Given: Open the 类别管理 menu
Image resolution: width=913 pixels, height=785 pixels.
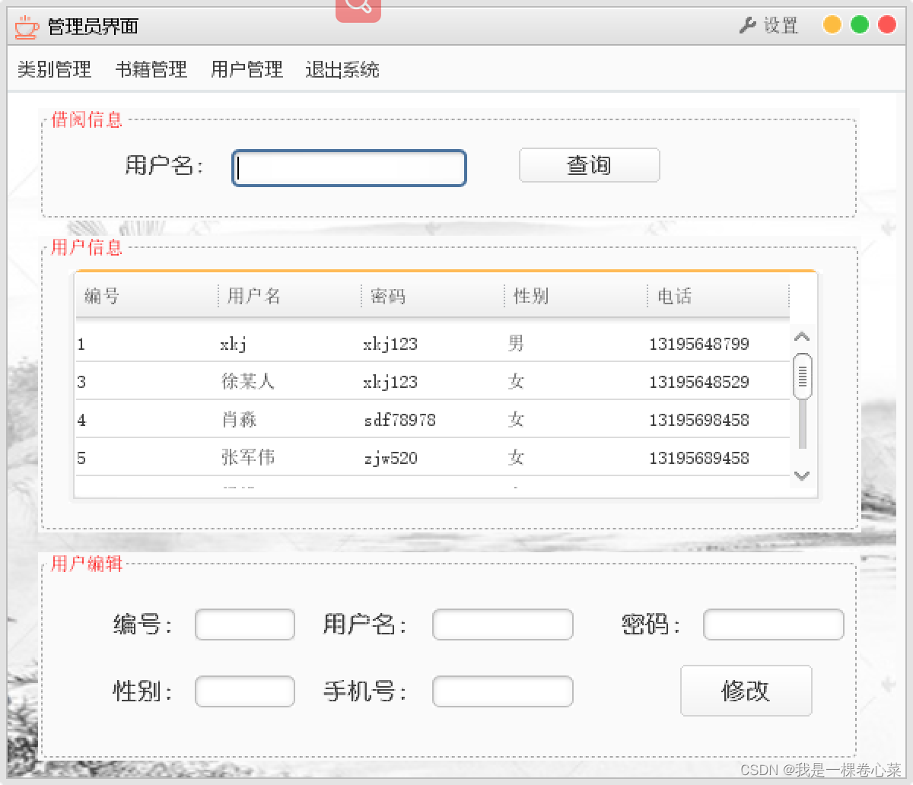Looking at the screenshot, I should [x=54, y=70].
